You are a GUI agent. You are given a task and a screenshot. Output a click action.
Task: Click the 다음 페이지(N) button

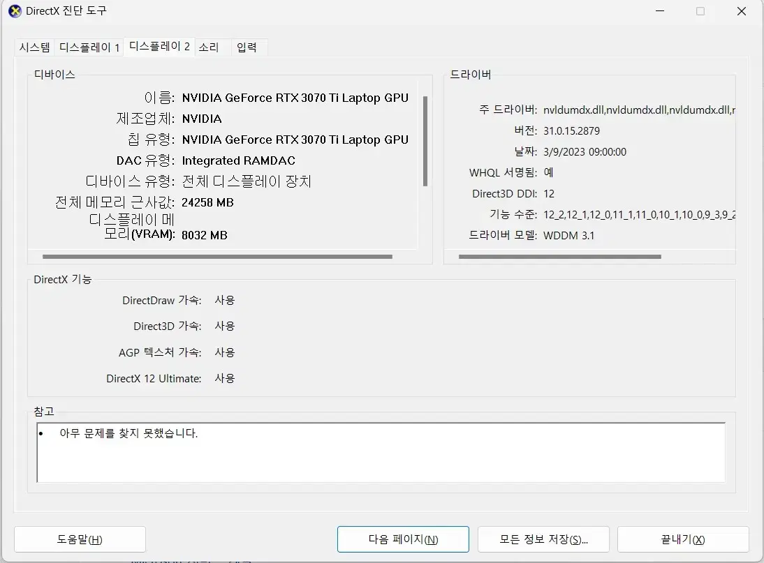(x=403, y=539)
